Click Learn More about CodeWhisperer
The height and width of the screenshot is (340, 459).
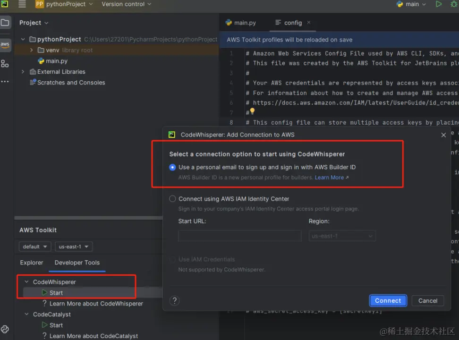96,303
